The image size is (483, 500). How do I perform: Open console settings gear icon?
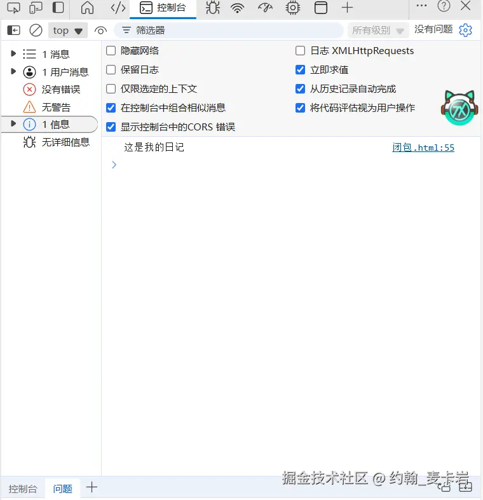click(465, 31)
